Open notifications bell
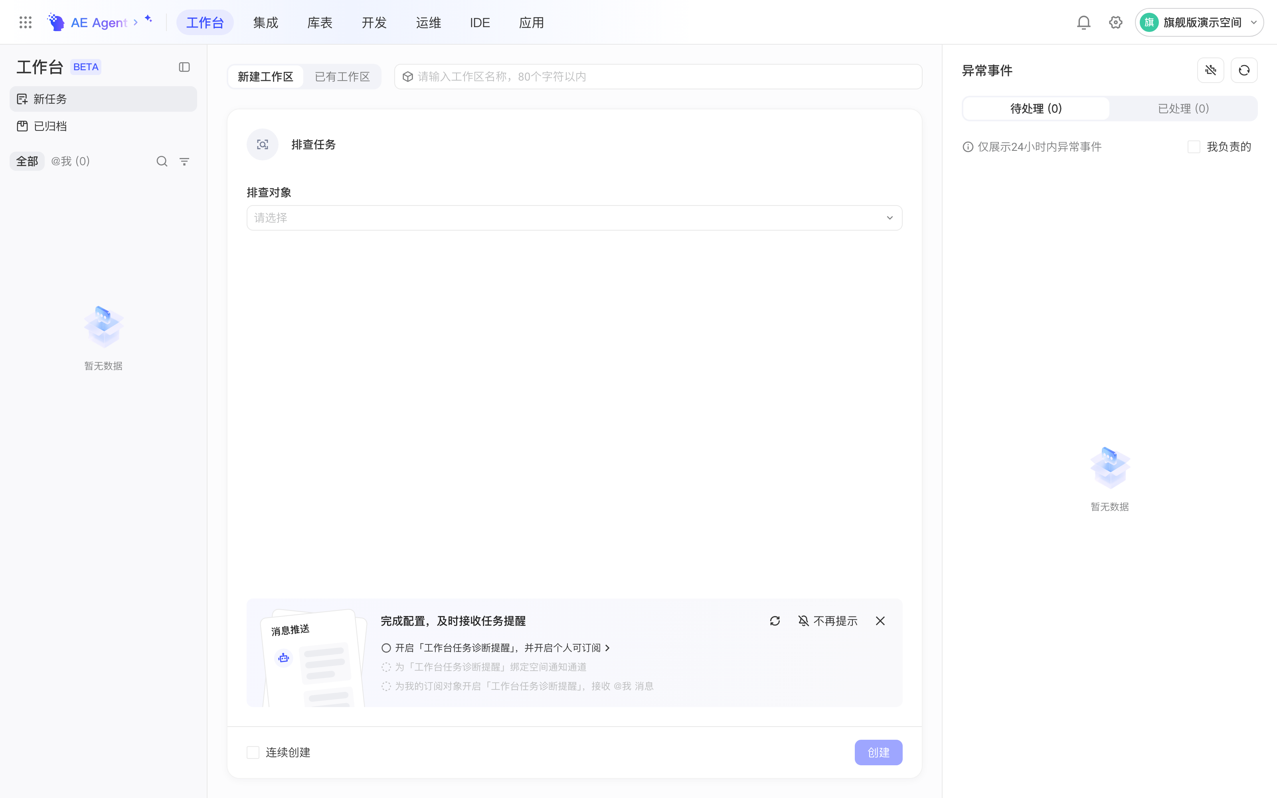This screenshot has width=1277, height=798. (1083, 22)
